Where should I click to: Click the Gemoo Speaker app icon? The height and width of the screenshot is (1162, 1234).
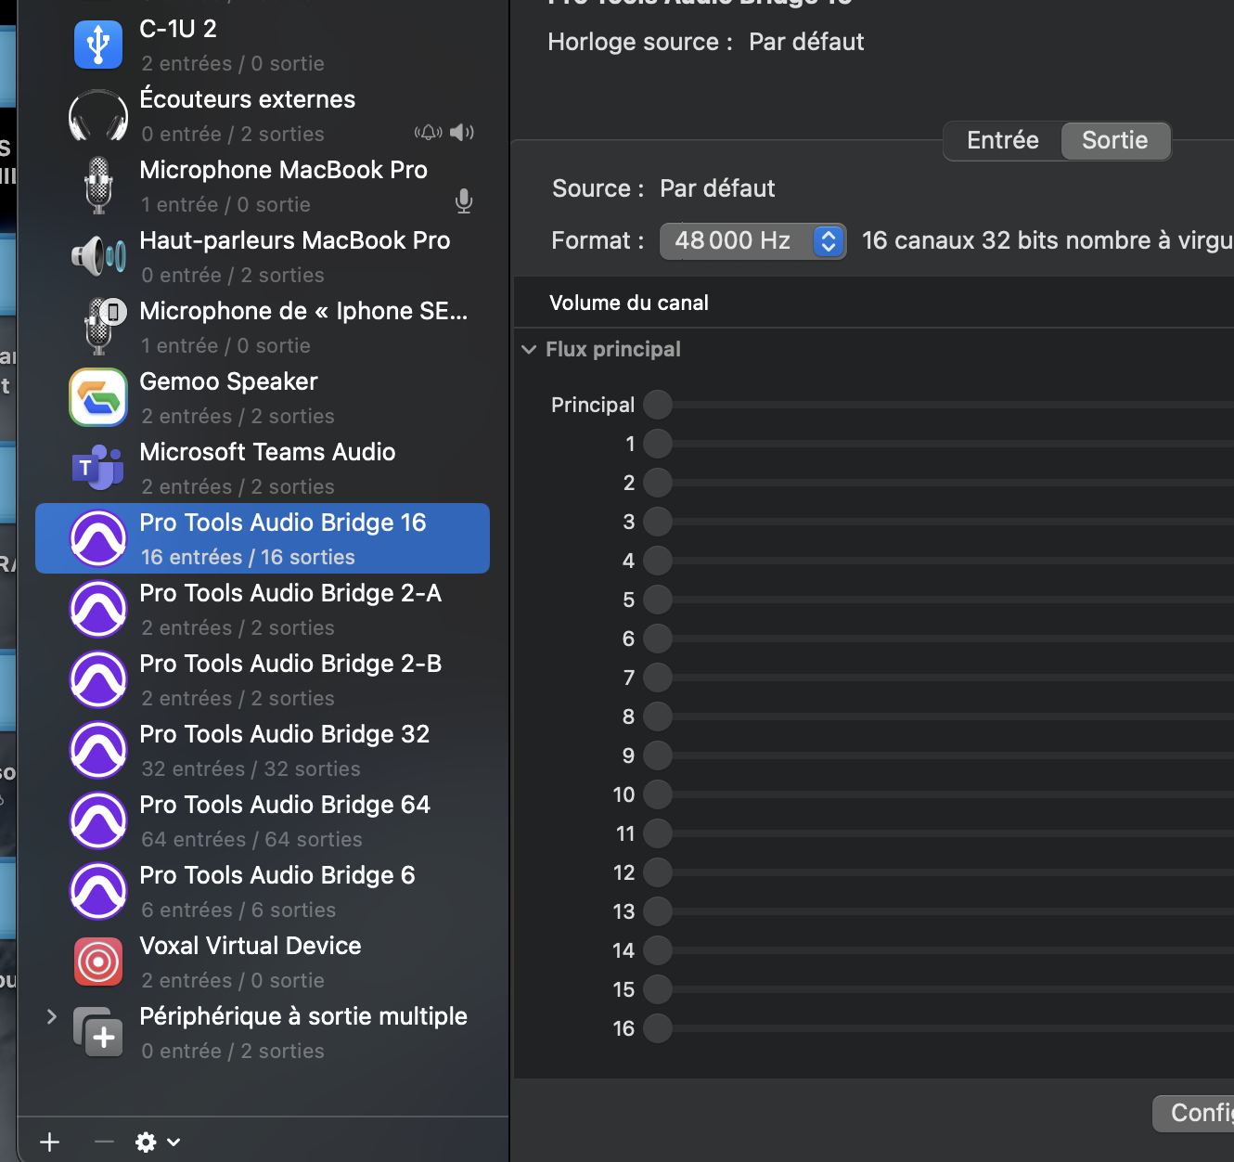point(98,398)
